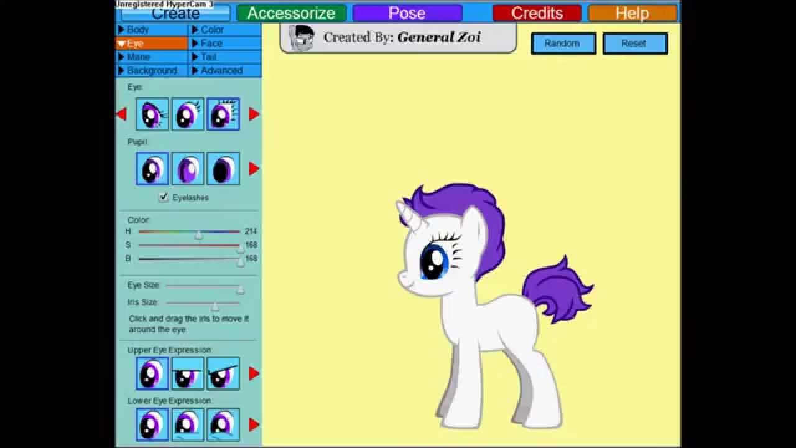This screenshot has width=796, height=448.
Task: Select the second eye shape thumbnail
Action: point(188,114)
